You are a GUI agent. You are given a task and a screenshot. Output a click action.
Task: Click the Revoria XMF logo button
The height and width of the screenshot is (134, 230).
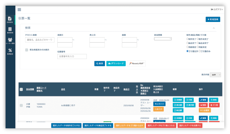coord(136,63)
